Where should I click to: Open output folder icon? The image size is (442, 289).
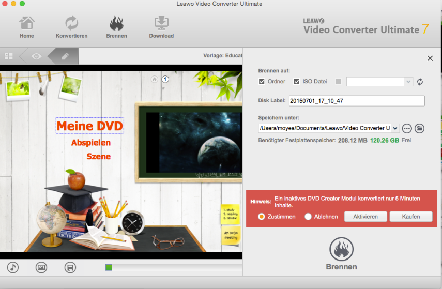click(419, 128)
